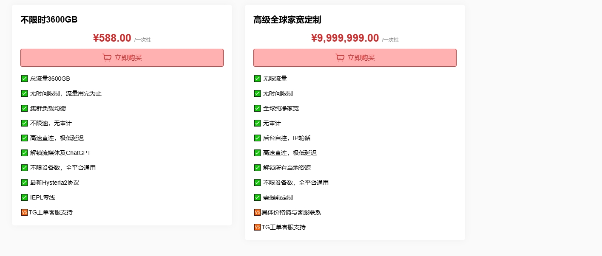Click the ¥588.00 price text
602x256 pixels.
click(x=112, y=38)
